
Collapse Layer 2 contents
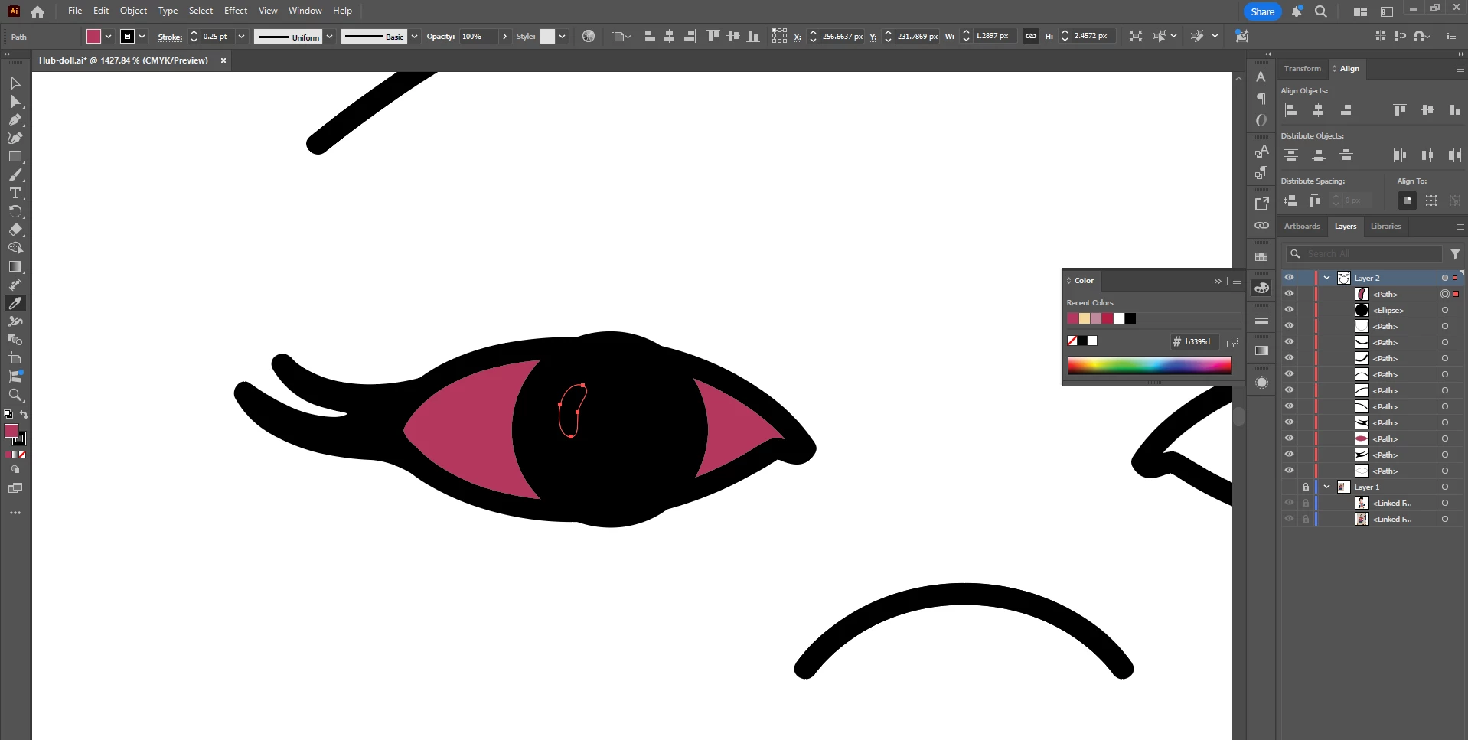tap(1327, 278)
